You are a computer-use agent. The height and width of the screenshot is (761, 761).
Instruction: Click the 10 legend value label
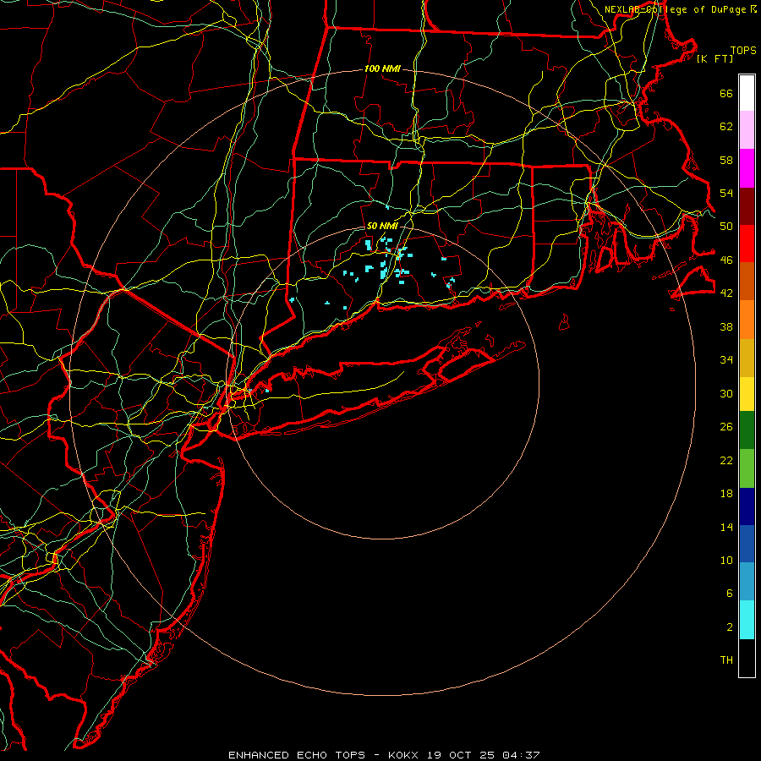coord(726,560)
